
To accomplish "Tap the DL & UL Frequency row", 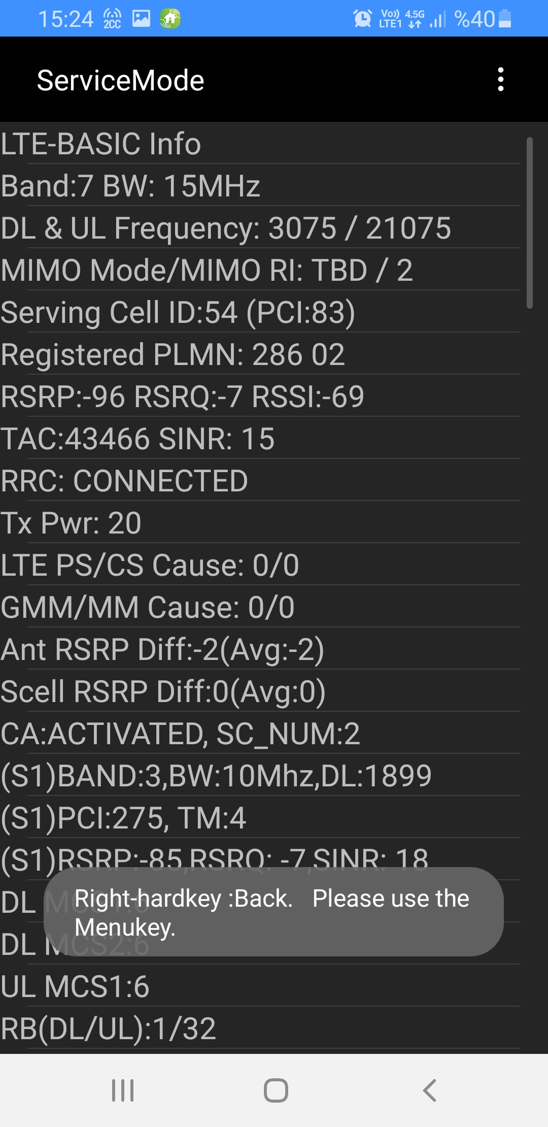I will (x=260, y=227).
